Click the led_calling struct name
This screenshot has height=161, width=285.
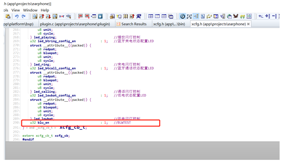coord(44,92)
